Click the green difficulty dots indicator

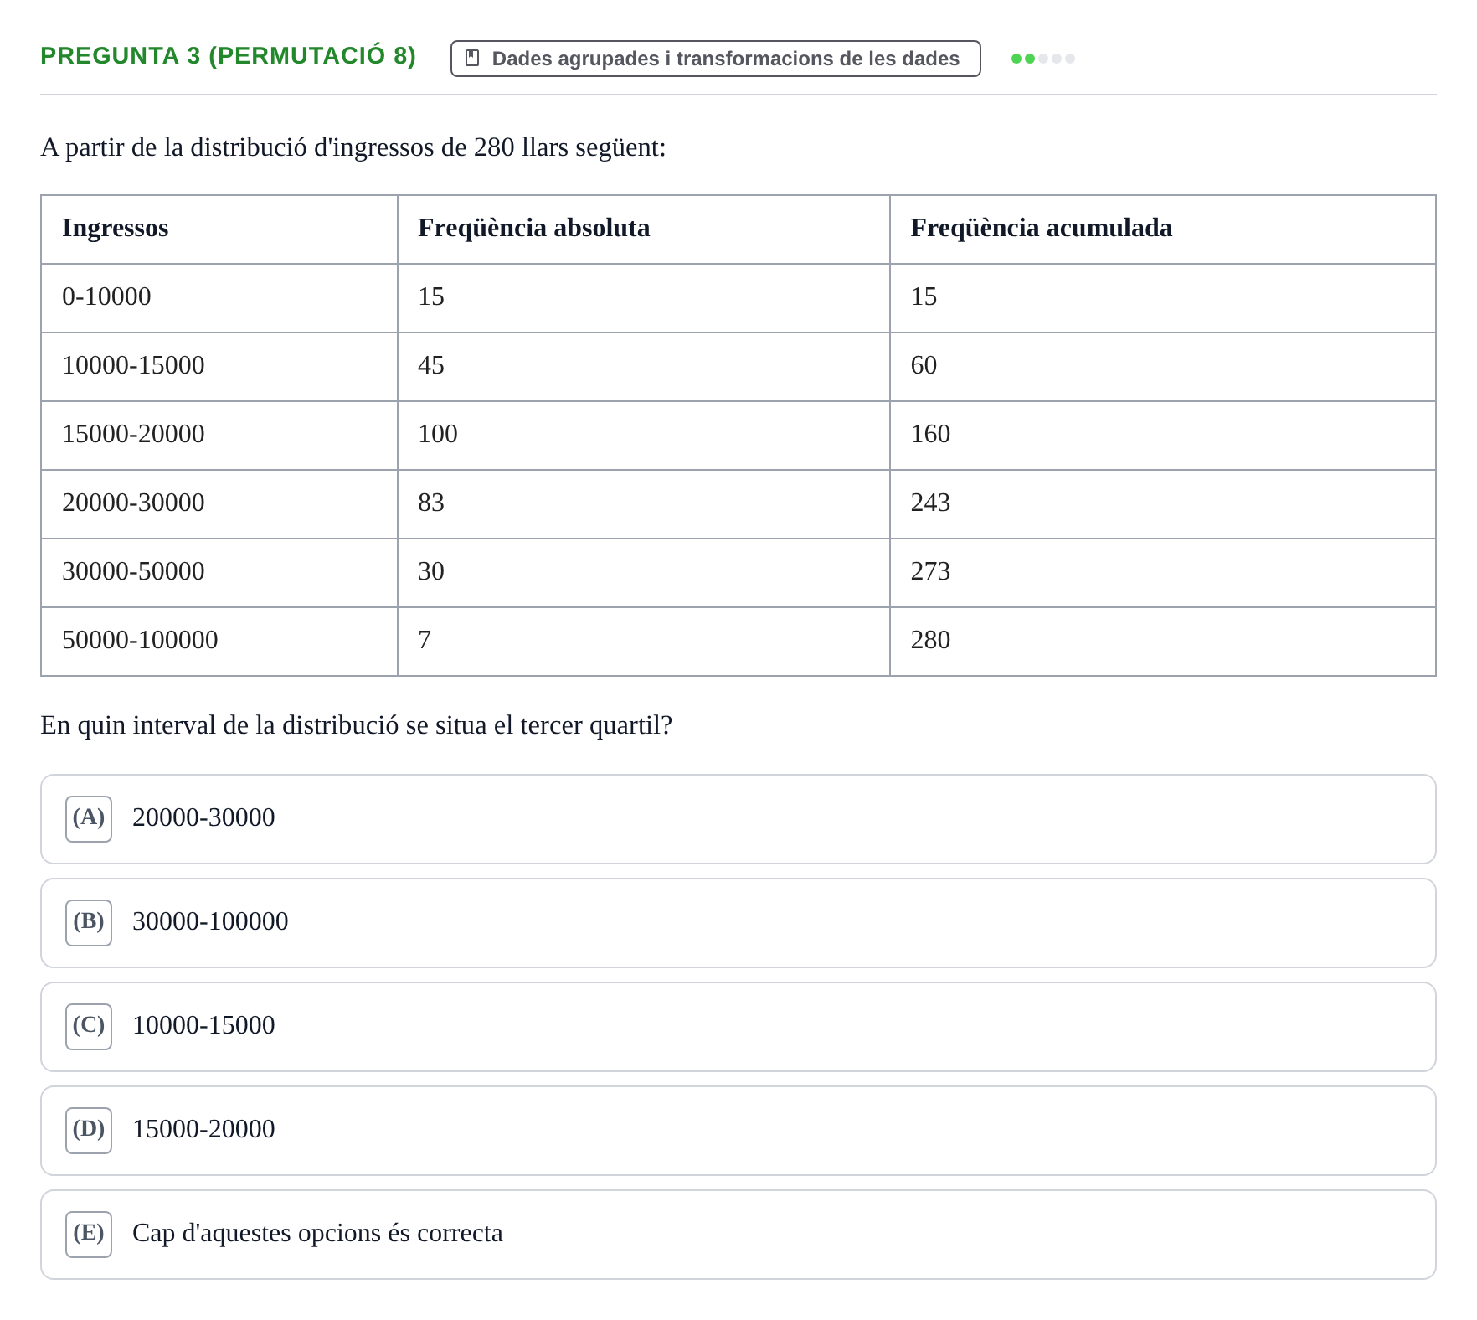coord(1042,59)
